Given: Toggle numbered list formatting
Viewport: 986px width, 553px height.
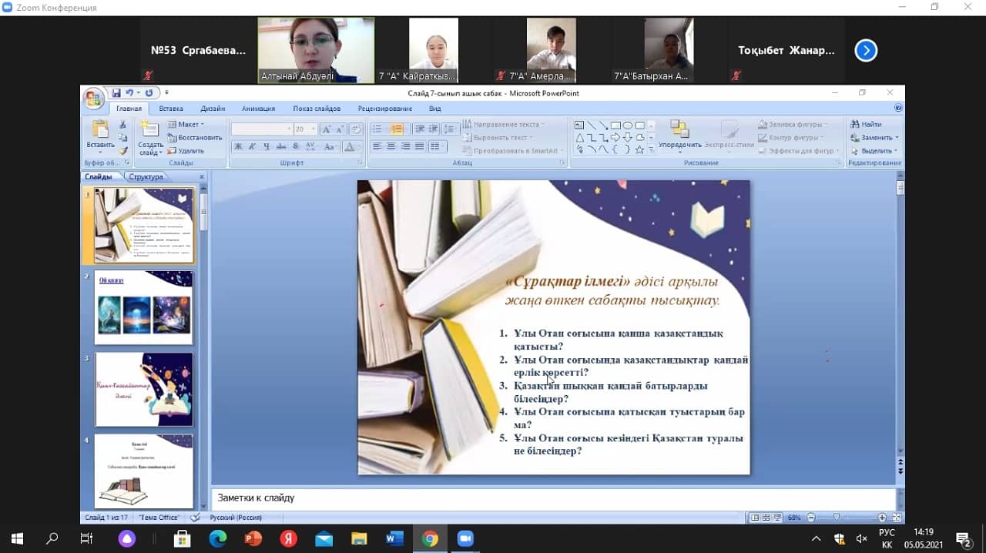Looking at the screenshot, I should 396,129.
